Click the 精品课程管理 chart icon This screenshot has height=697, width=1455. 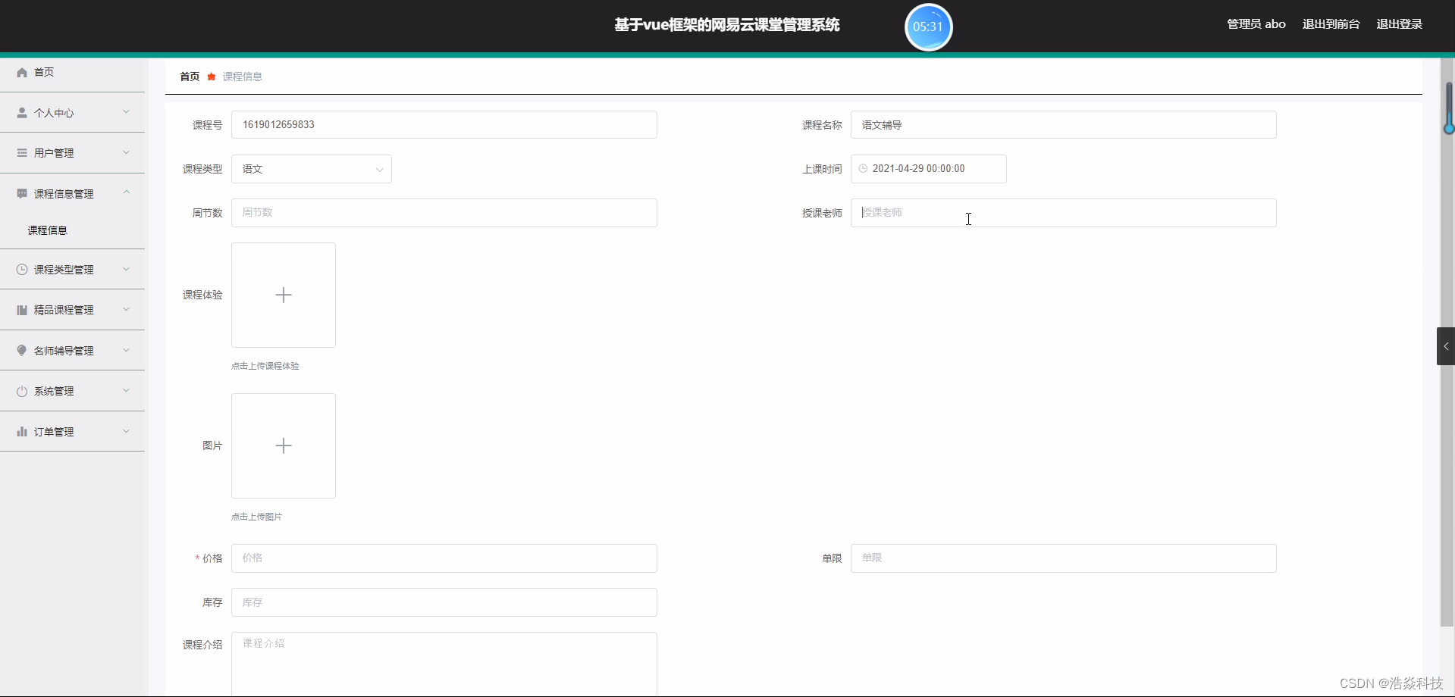point(21,309)
